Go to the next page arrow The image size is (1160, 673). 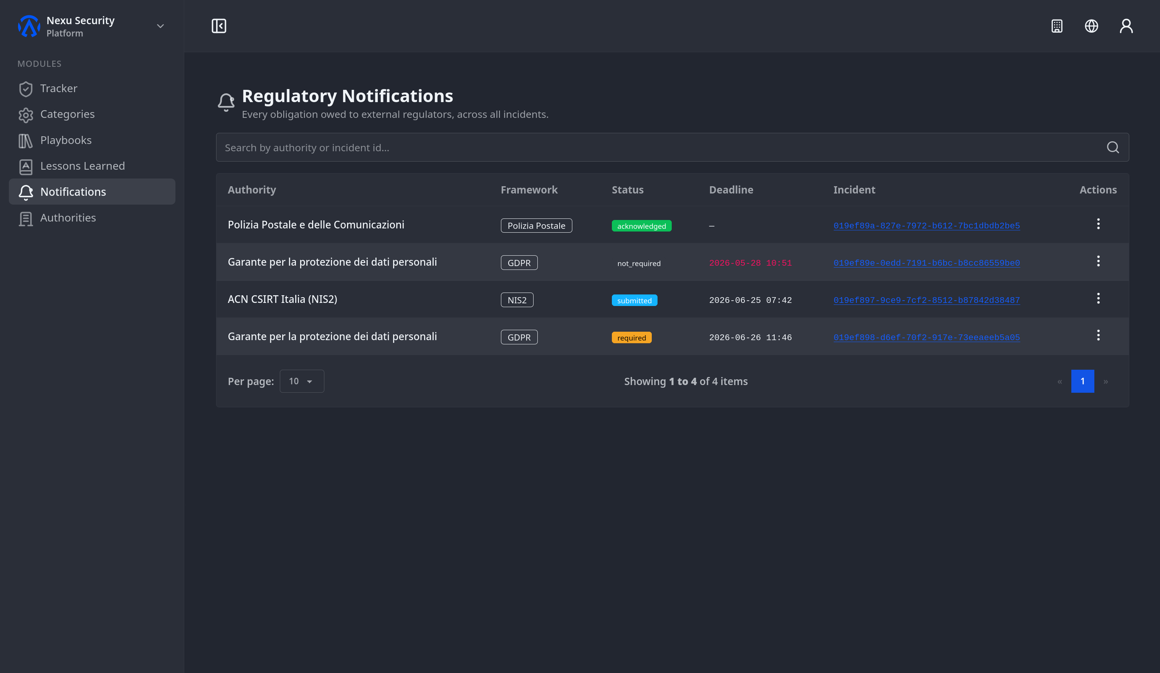point(1105,382)
